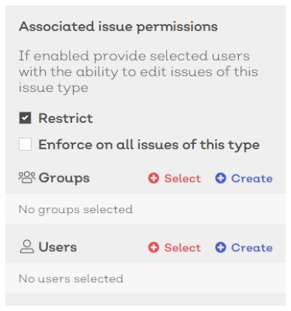Screen dimensions: 291x311
Task: Click Create link in Users row
Action: pyautogui.click(x=252, y=248)
